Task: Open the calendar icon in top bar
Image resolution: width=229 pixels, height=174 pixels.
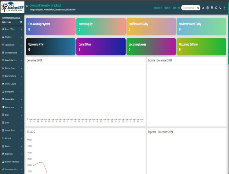Action: (208, 8)
